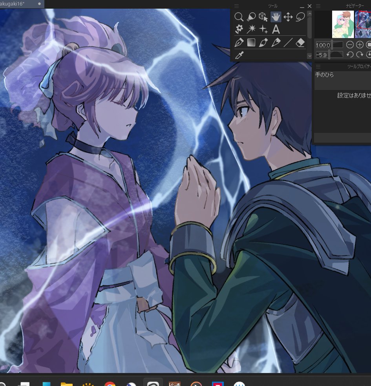
Task: Select the Decoration flower tool
Action: (x=239, y=29)
